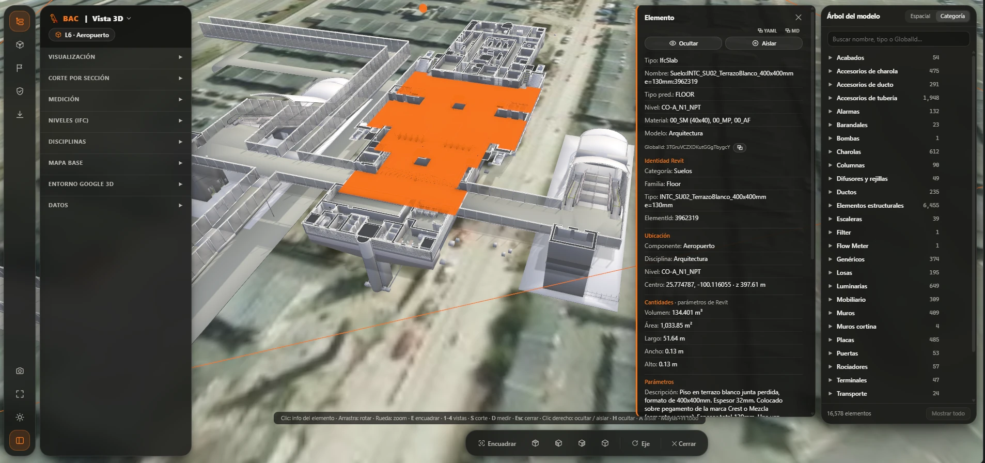Hide the element with the Ocultar button

pos(683,43)
